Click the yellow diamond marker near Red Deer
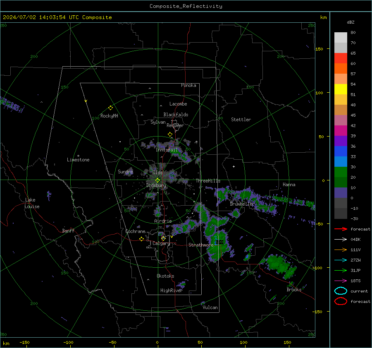The image size is (372, 348). tap(170, 134)
